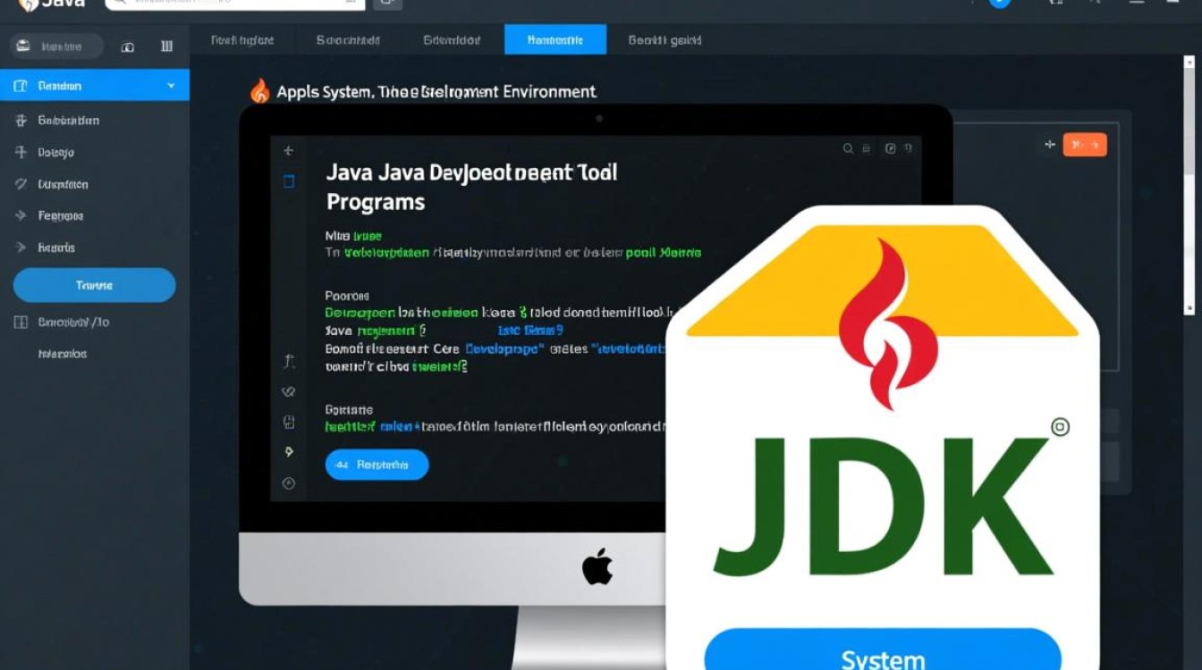Image resolution: width=1202 pixels, height=670 pixels.
Task: Expand the highlighted blue sidebar item's chevron
Action: (x=171, y=86)
